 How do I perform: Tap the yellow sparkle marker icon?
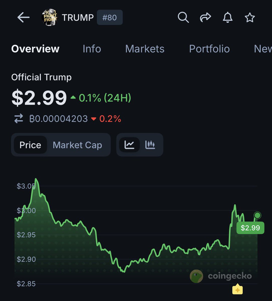tap(237, 290)
